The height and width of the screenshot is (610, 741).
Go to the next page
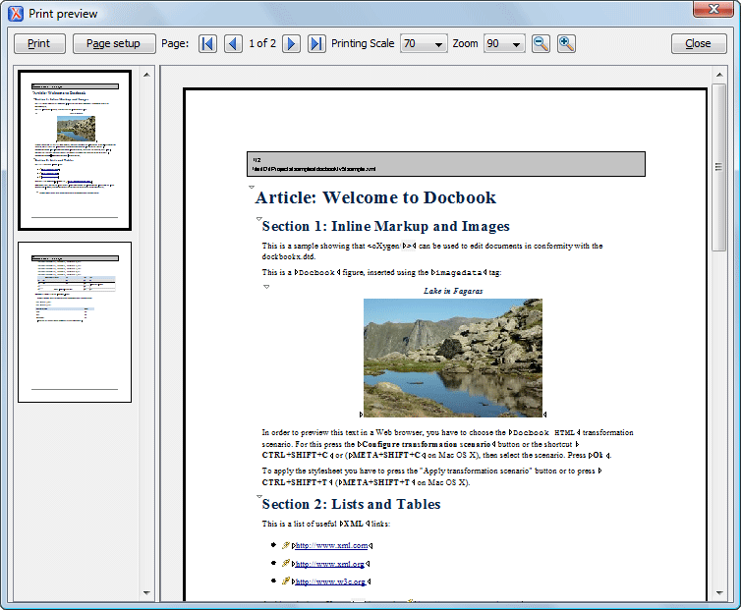coord(291,44)
